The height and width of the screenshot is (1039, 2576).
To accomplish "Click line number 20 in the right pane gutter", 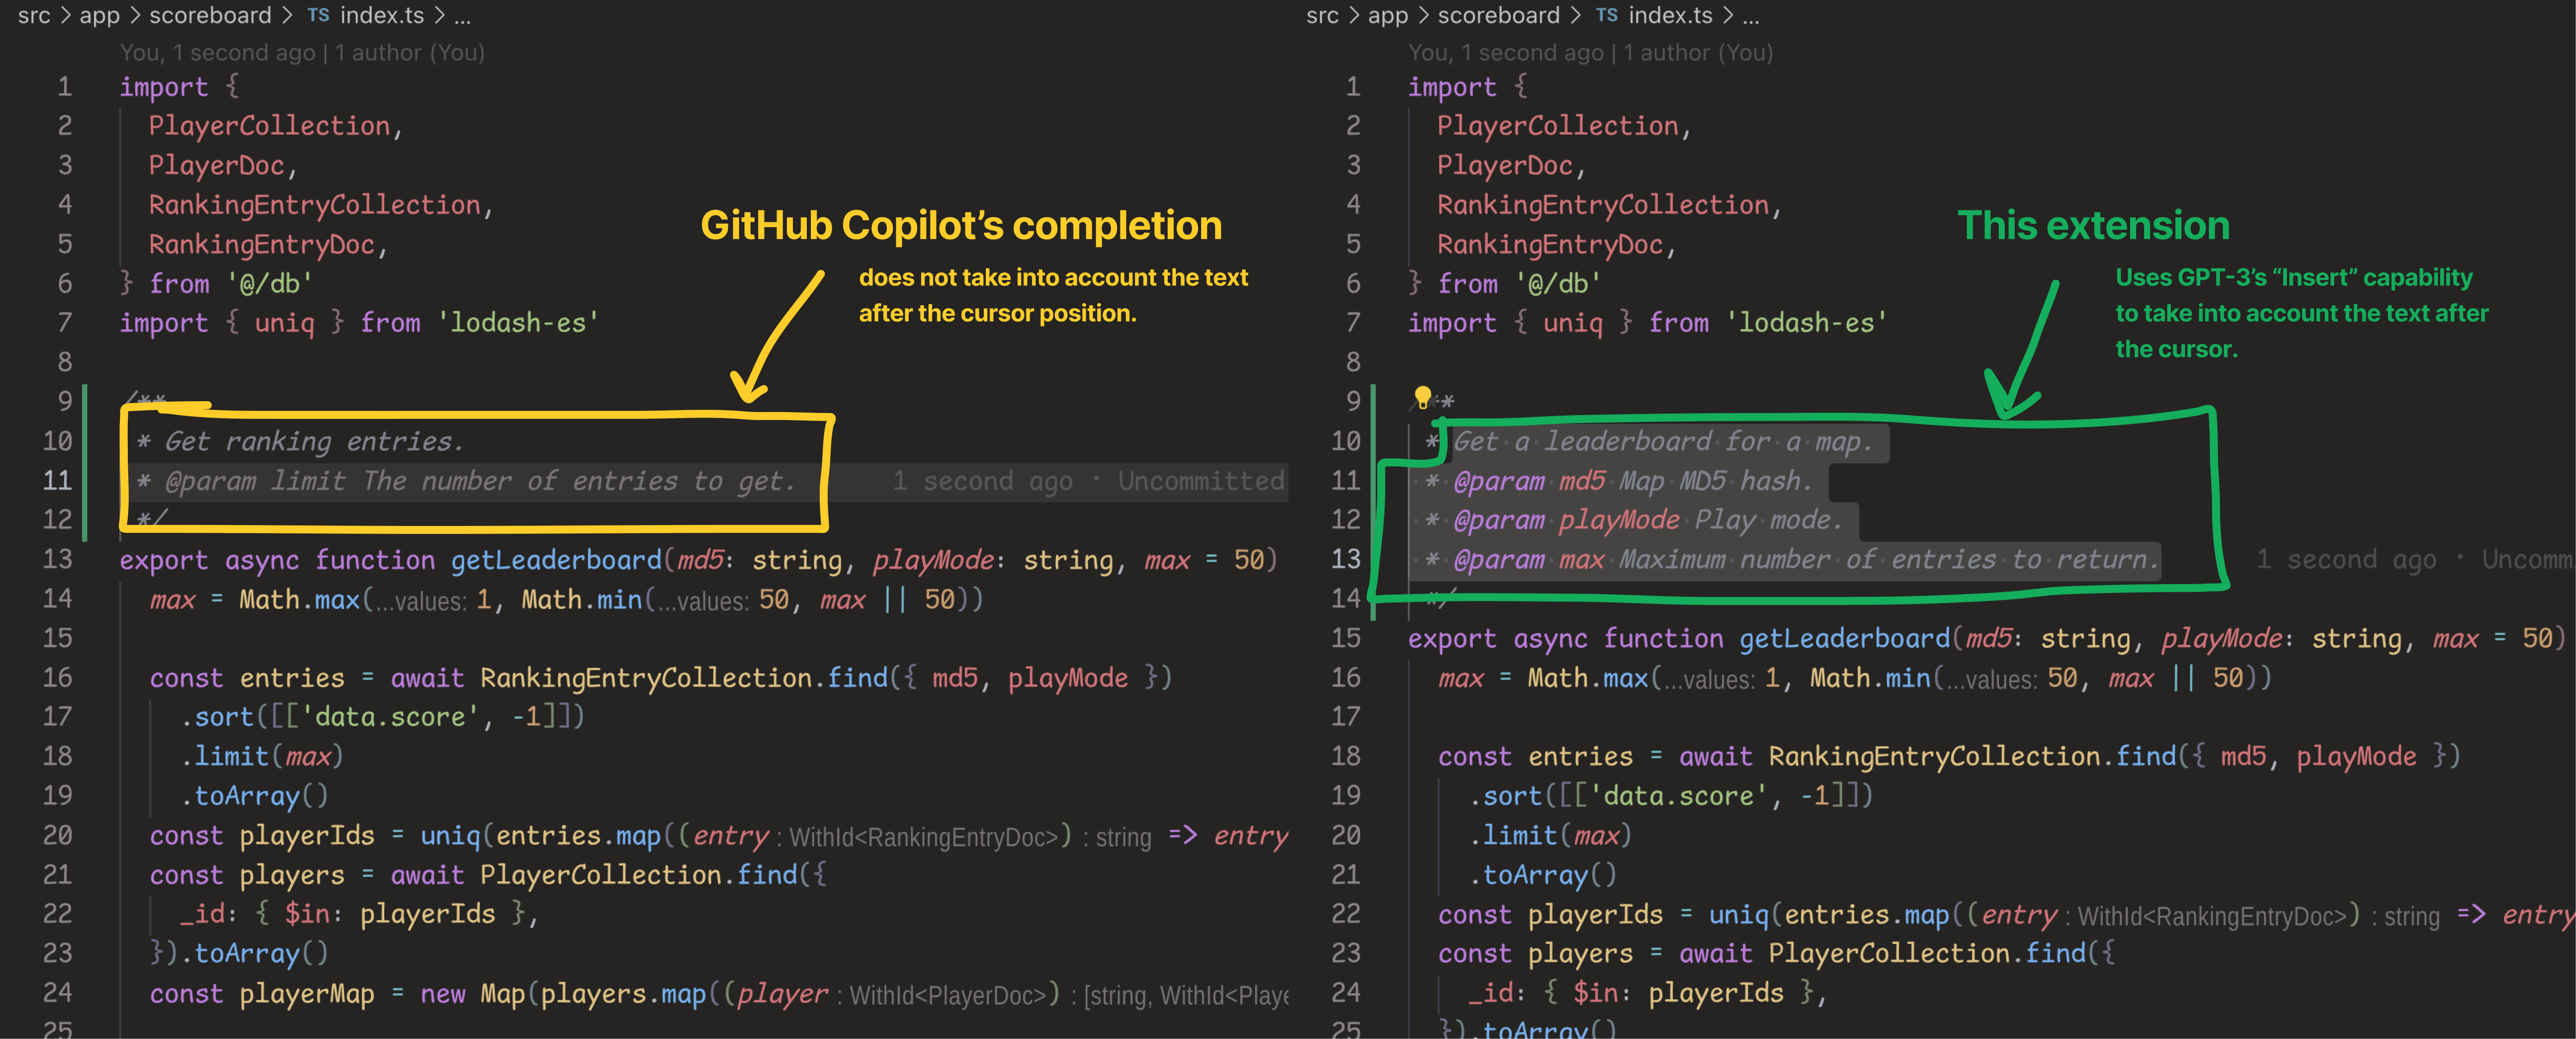I will [1346, 835].
